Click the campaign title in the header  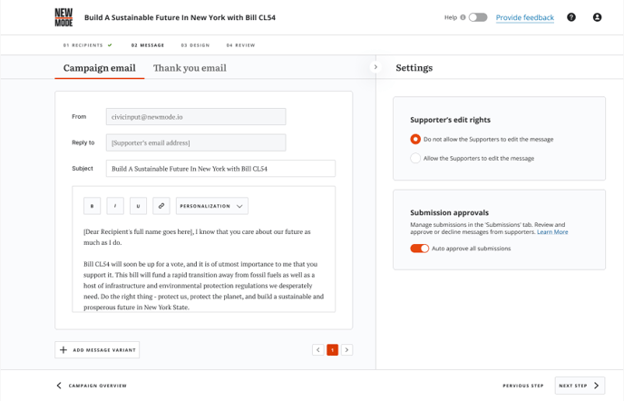click(x=180, y=17)
